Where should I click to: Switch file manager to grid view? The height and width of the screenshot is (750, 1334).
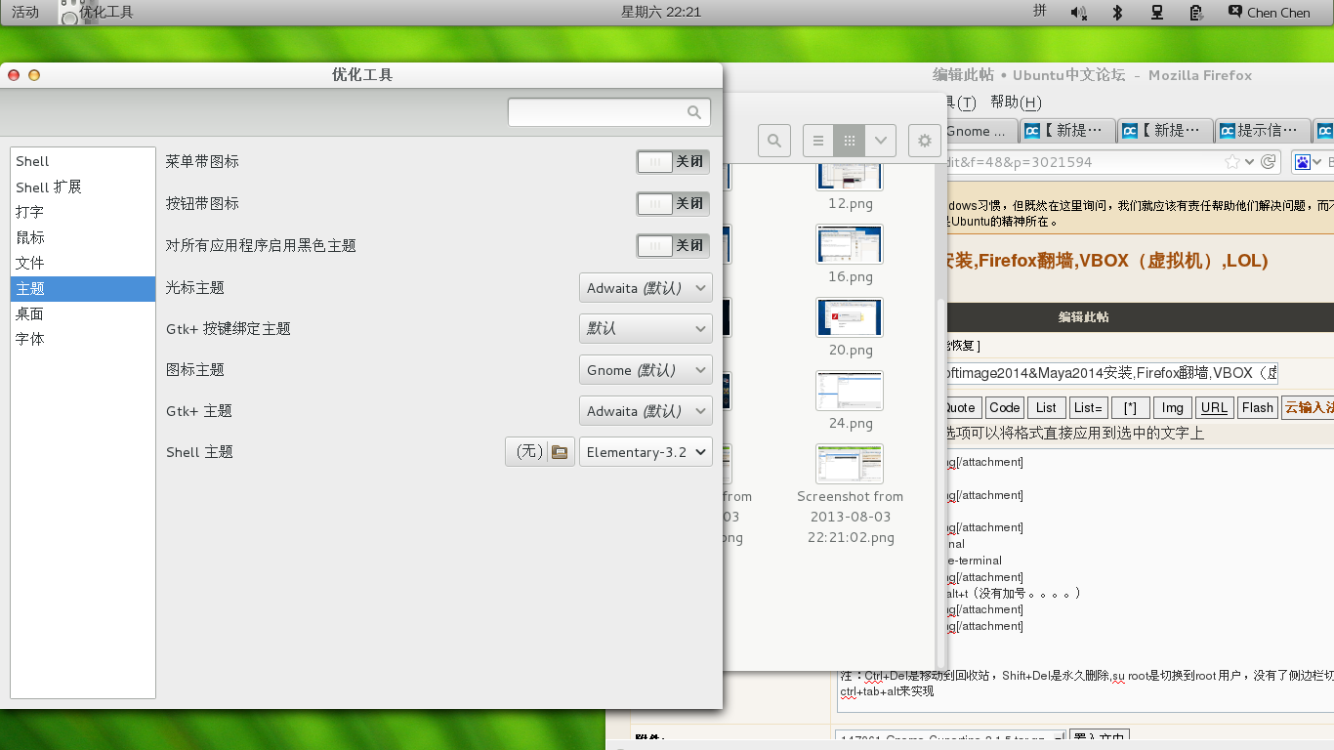850,141
